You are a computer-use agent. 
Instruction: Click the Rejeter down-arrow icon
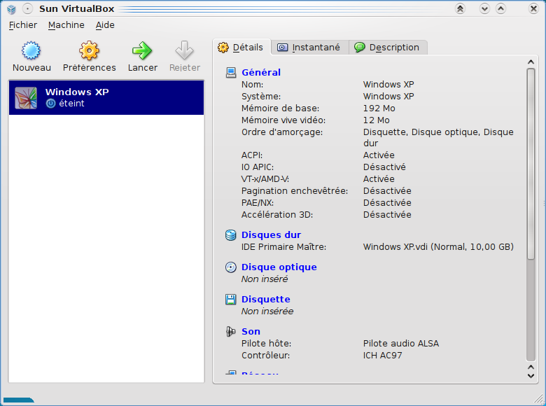click(x=184, y=51)
